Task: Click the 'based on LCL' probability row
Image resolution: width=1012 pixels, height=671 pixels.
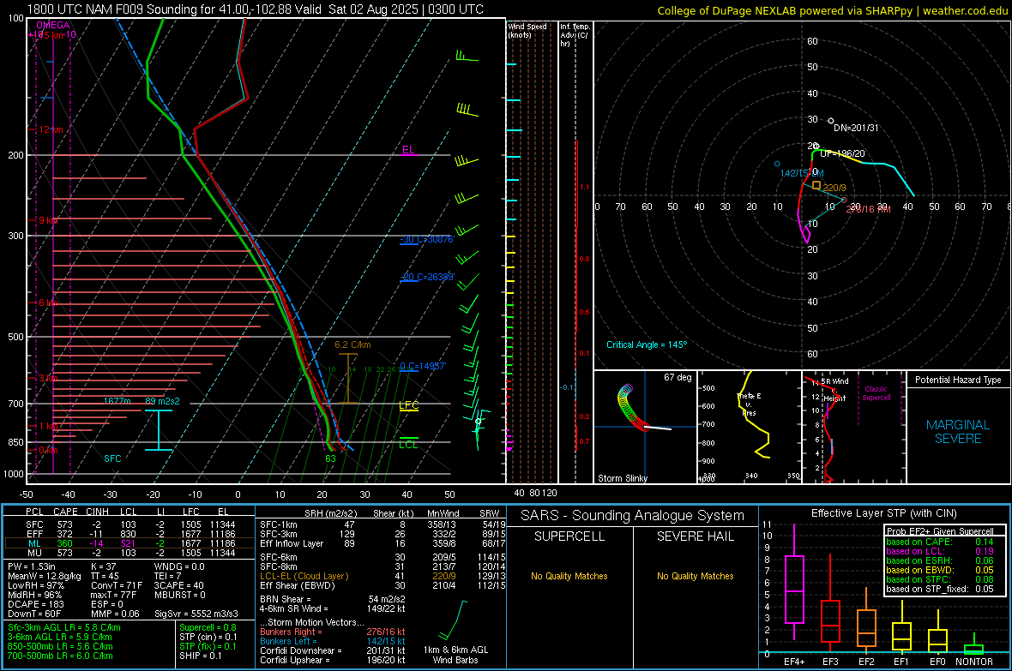Action: click(940, 551)
